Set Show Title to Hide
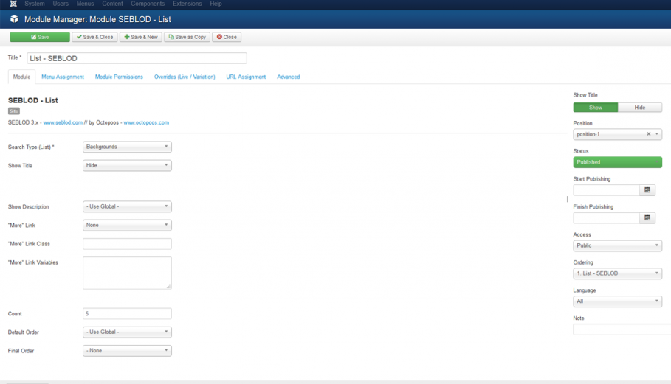 [640, 108]
